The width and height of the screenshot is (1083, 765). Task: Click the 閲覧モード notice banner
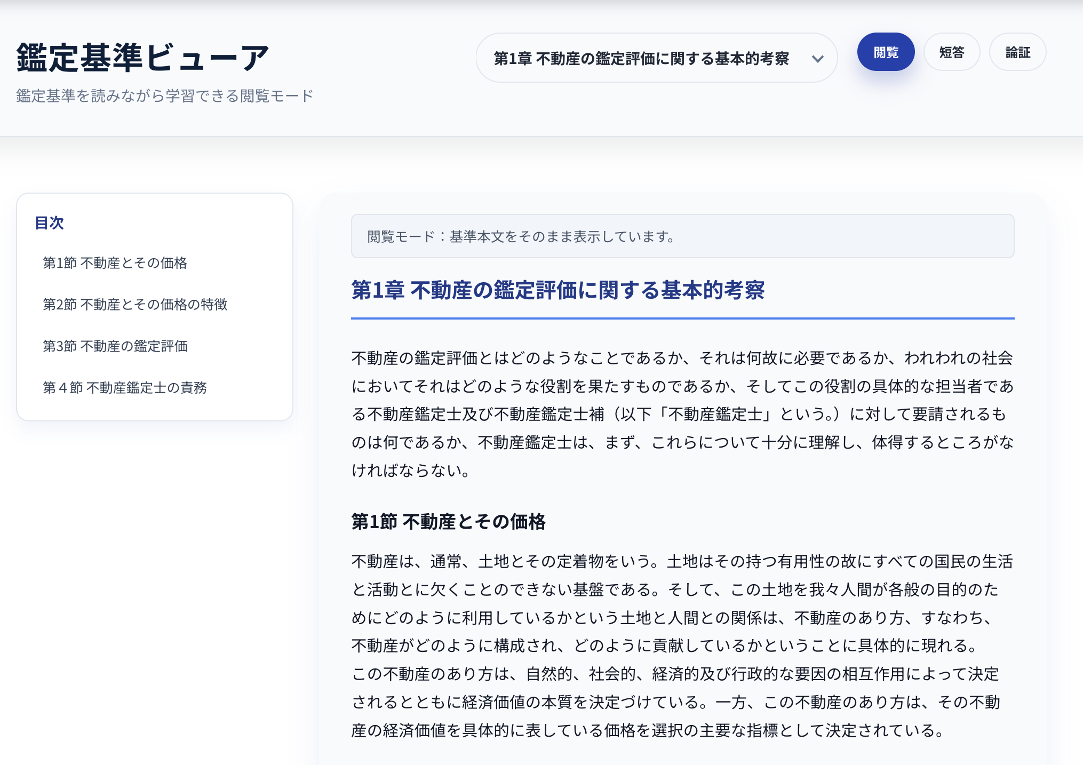pos(683,236)
